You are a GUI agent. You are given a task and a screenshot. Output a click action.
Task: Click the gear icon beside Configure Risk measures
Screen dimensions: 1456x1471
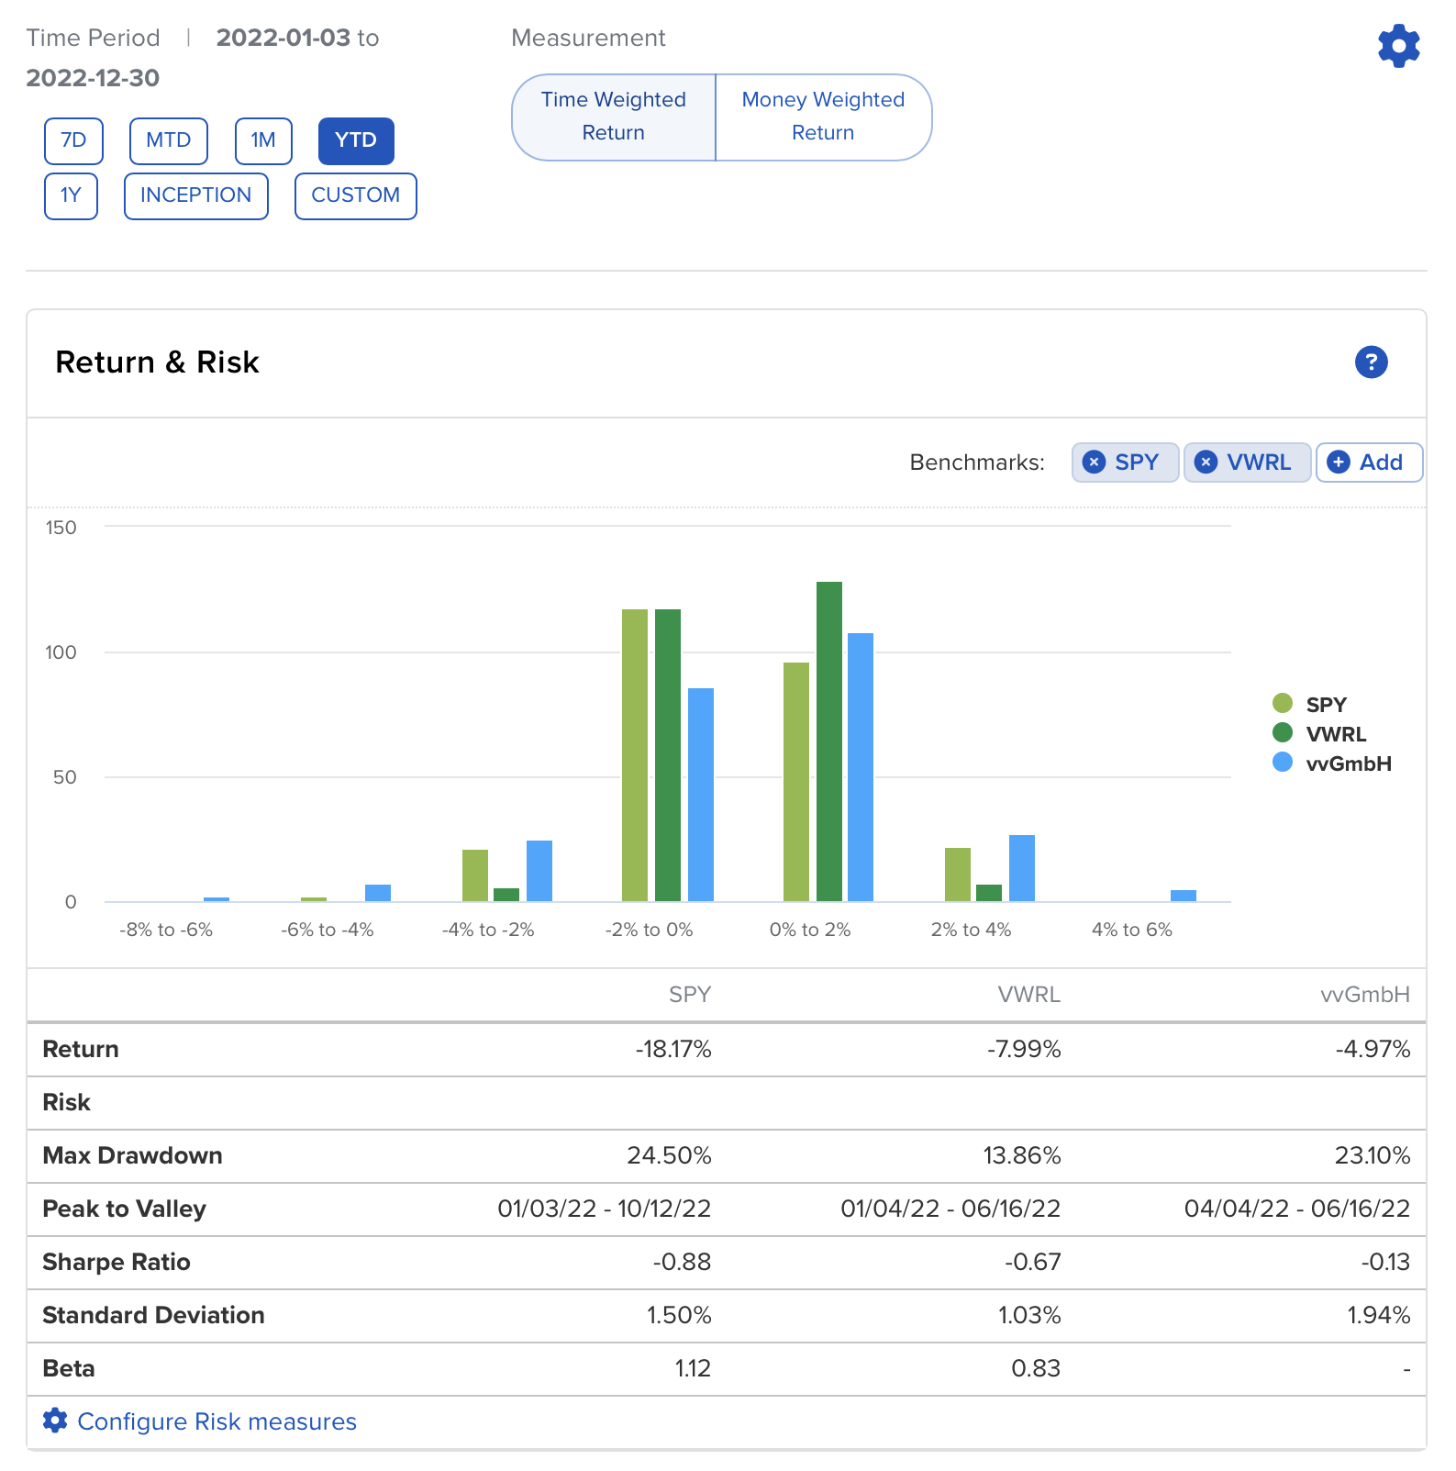tap(55, 1421)
